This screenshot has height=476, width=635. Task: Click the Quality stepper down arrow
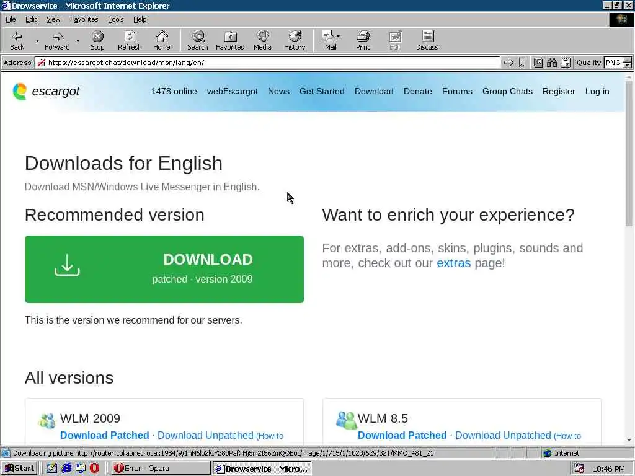[628, 65]
